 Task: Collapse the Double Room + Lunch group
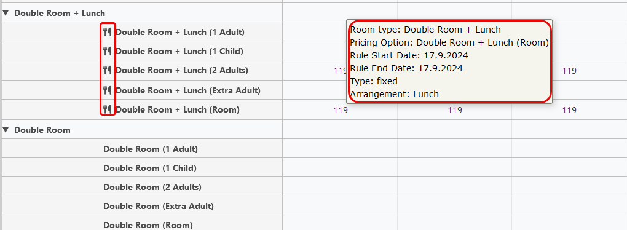pyautogui.click(x=6, y=13)
